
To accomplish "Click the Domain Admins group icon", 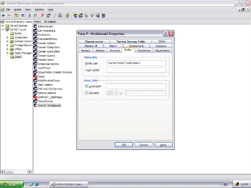I will point(35,43).
